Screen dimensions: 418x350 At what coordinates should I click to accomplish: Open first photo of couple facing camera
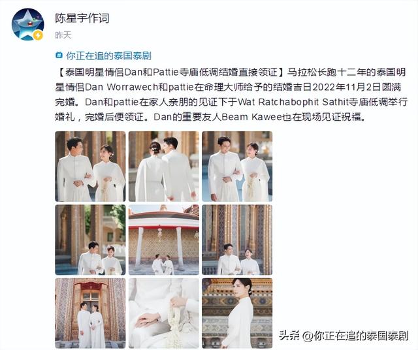coord(90,167)
